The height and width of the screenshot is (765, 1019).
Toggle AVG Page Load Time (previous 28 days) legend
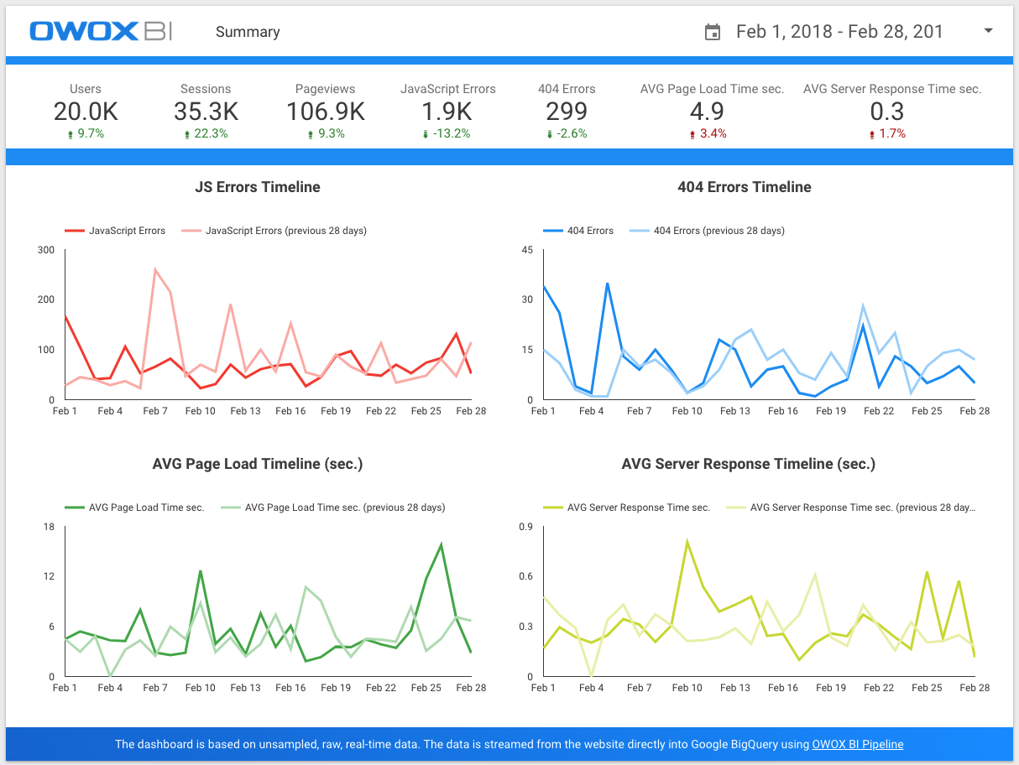click(332, 507)
